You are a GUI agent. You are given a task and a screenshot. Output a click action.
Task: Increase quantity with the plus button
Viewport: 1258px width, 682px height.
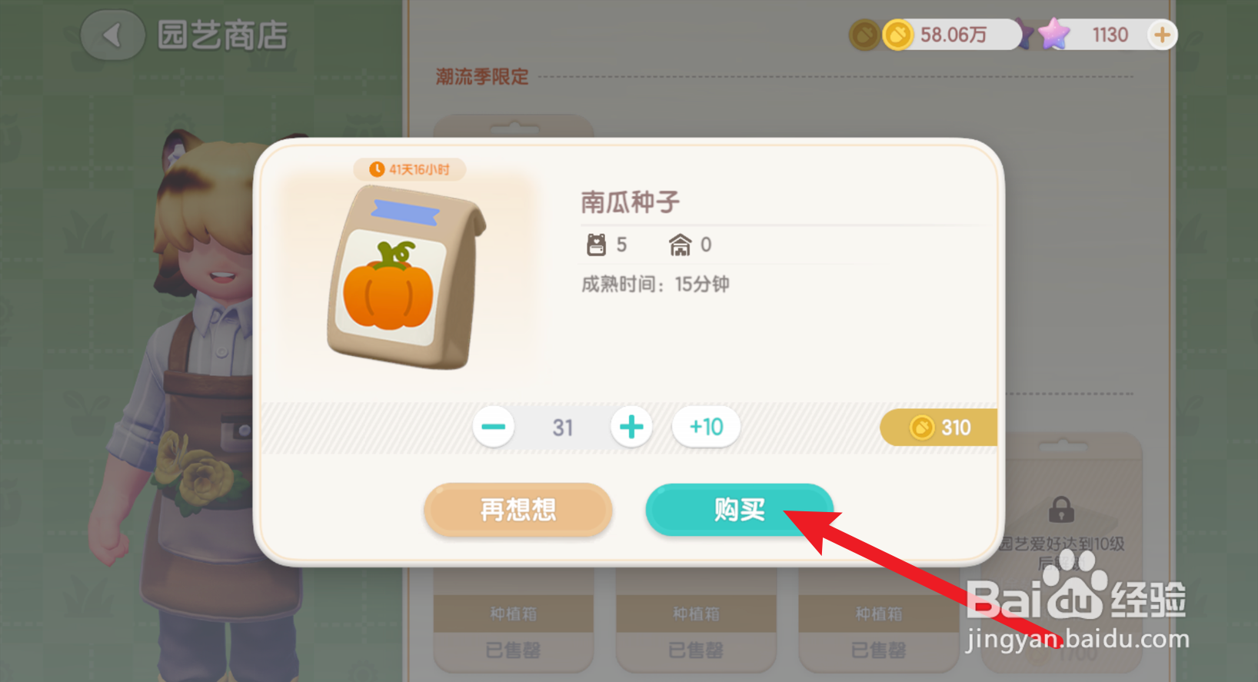631,427
